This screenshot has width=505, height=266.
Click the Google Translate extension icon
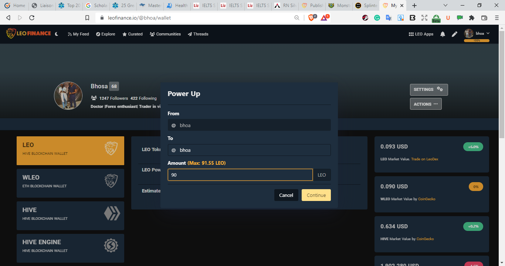pyautogui.click(x=389, y=17)
